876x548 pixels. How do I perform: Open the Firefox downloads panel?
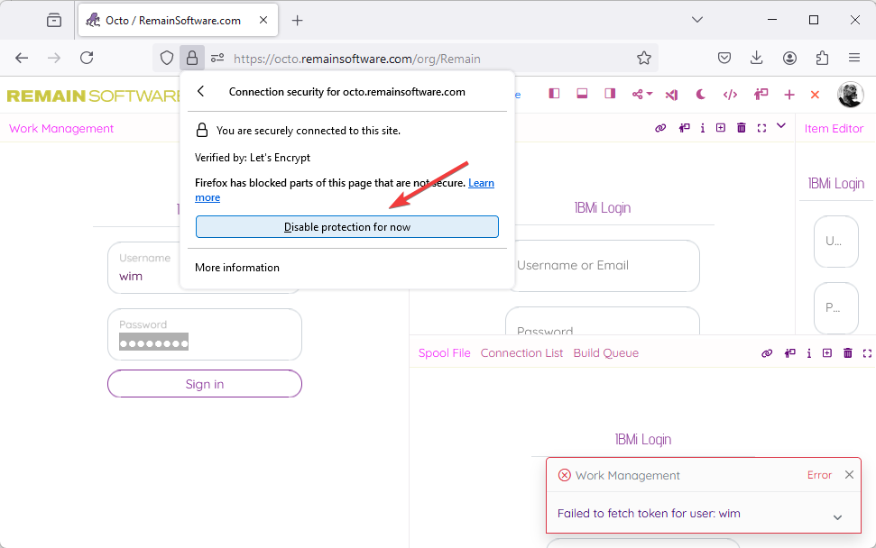point(756,58)
